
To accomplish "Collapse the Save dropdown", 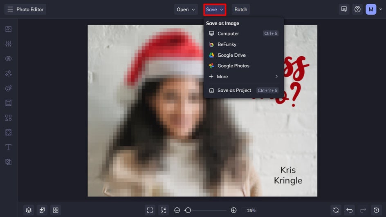I will (215, 9).
